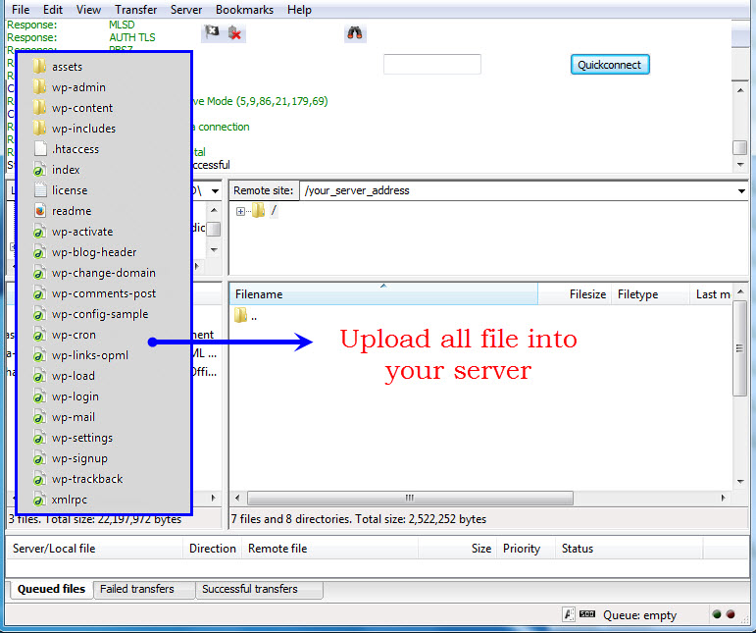Open the parent directory folder in remote list

click(x=241, y=316)
